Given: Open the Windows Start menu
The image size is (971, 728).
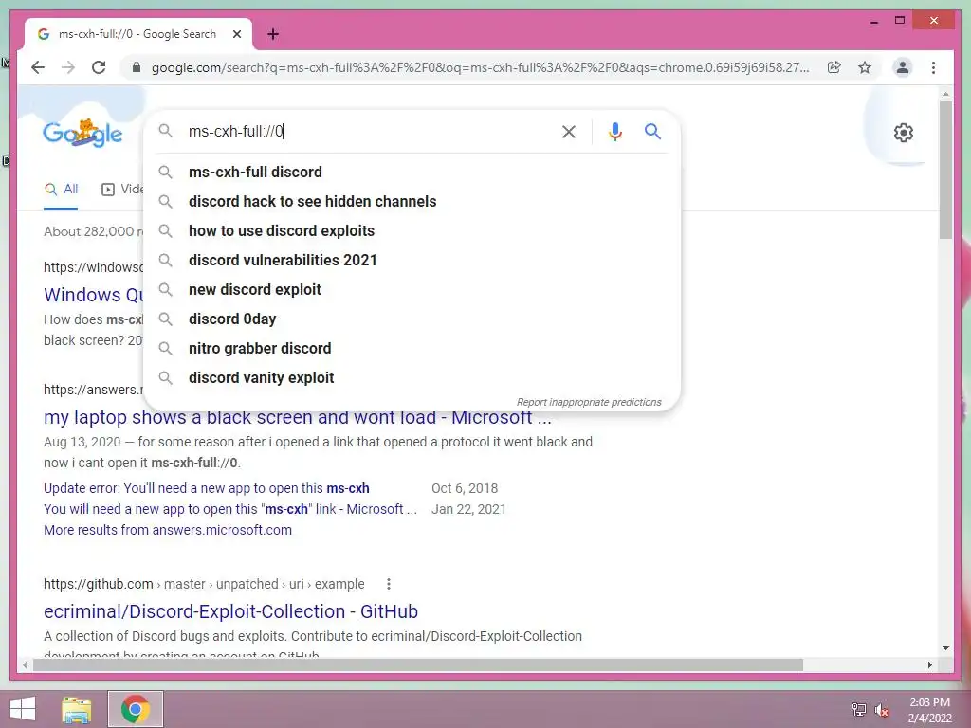Looking at the screenshot, I should click(x=23, y=709).
